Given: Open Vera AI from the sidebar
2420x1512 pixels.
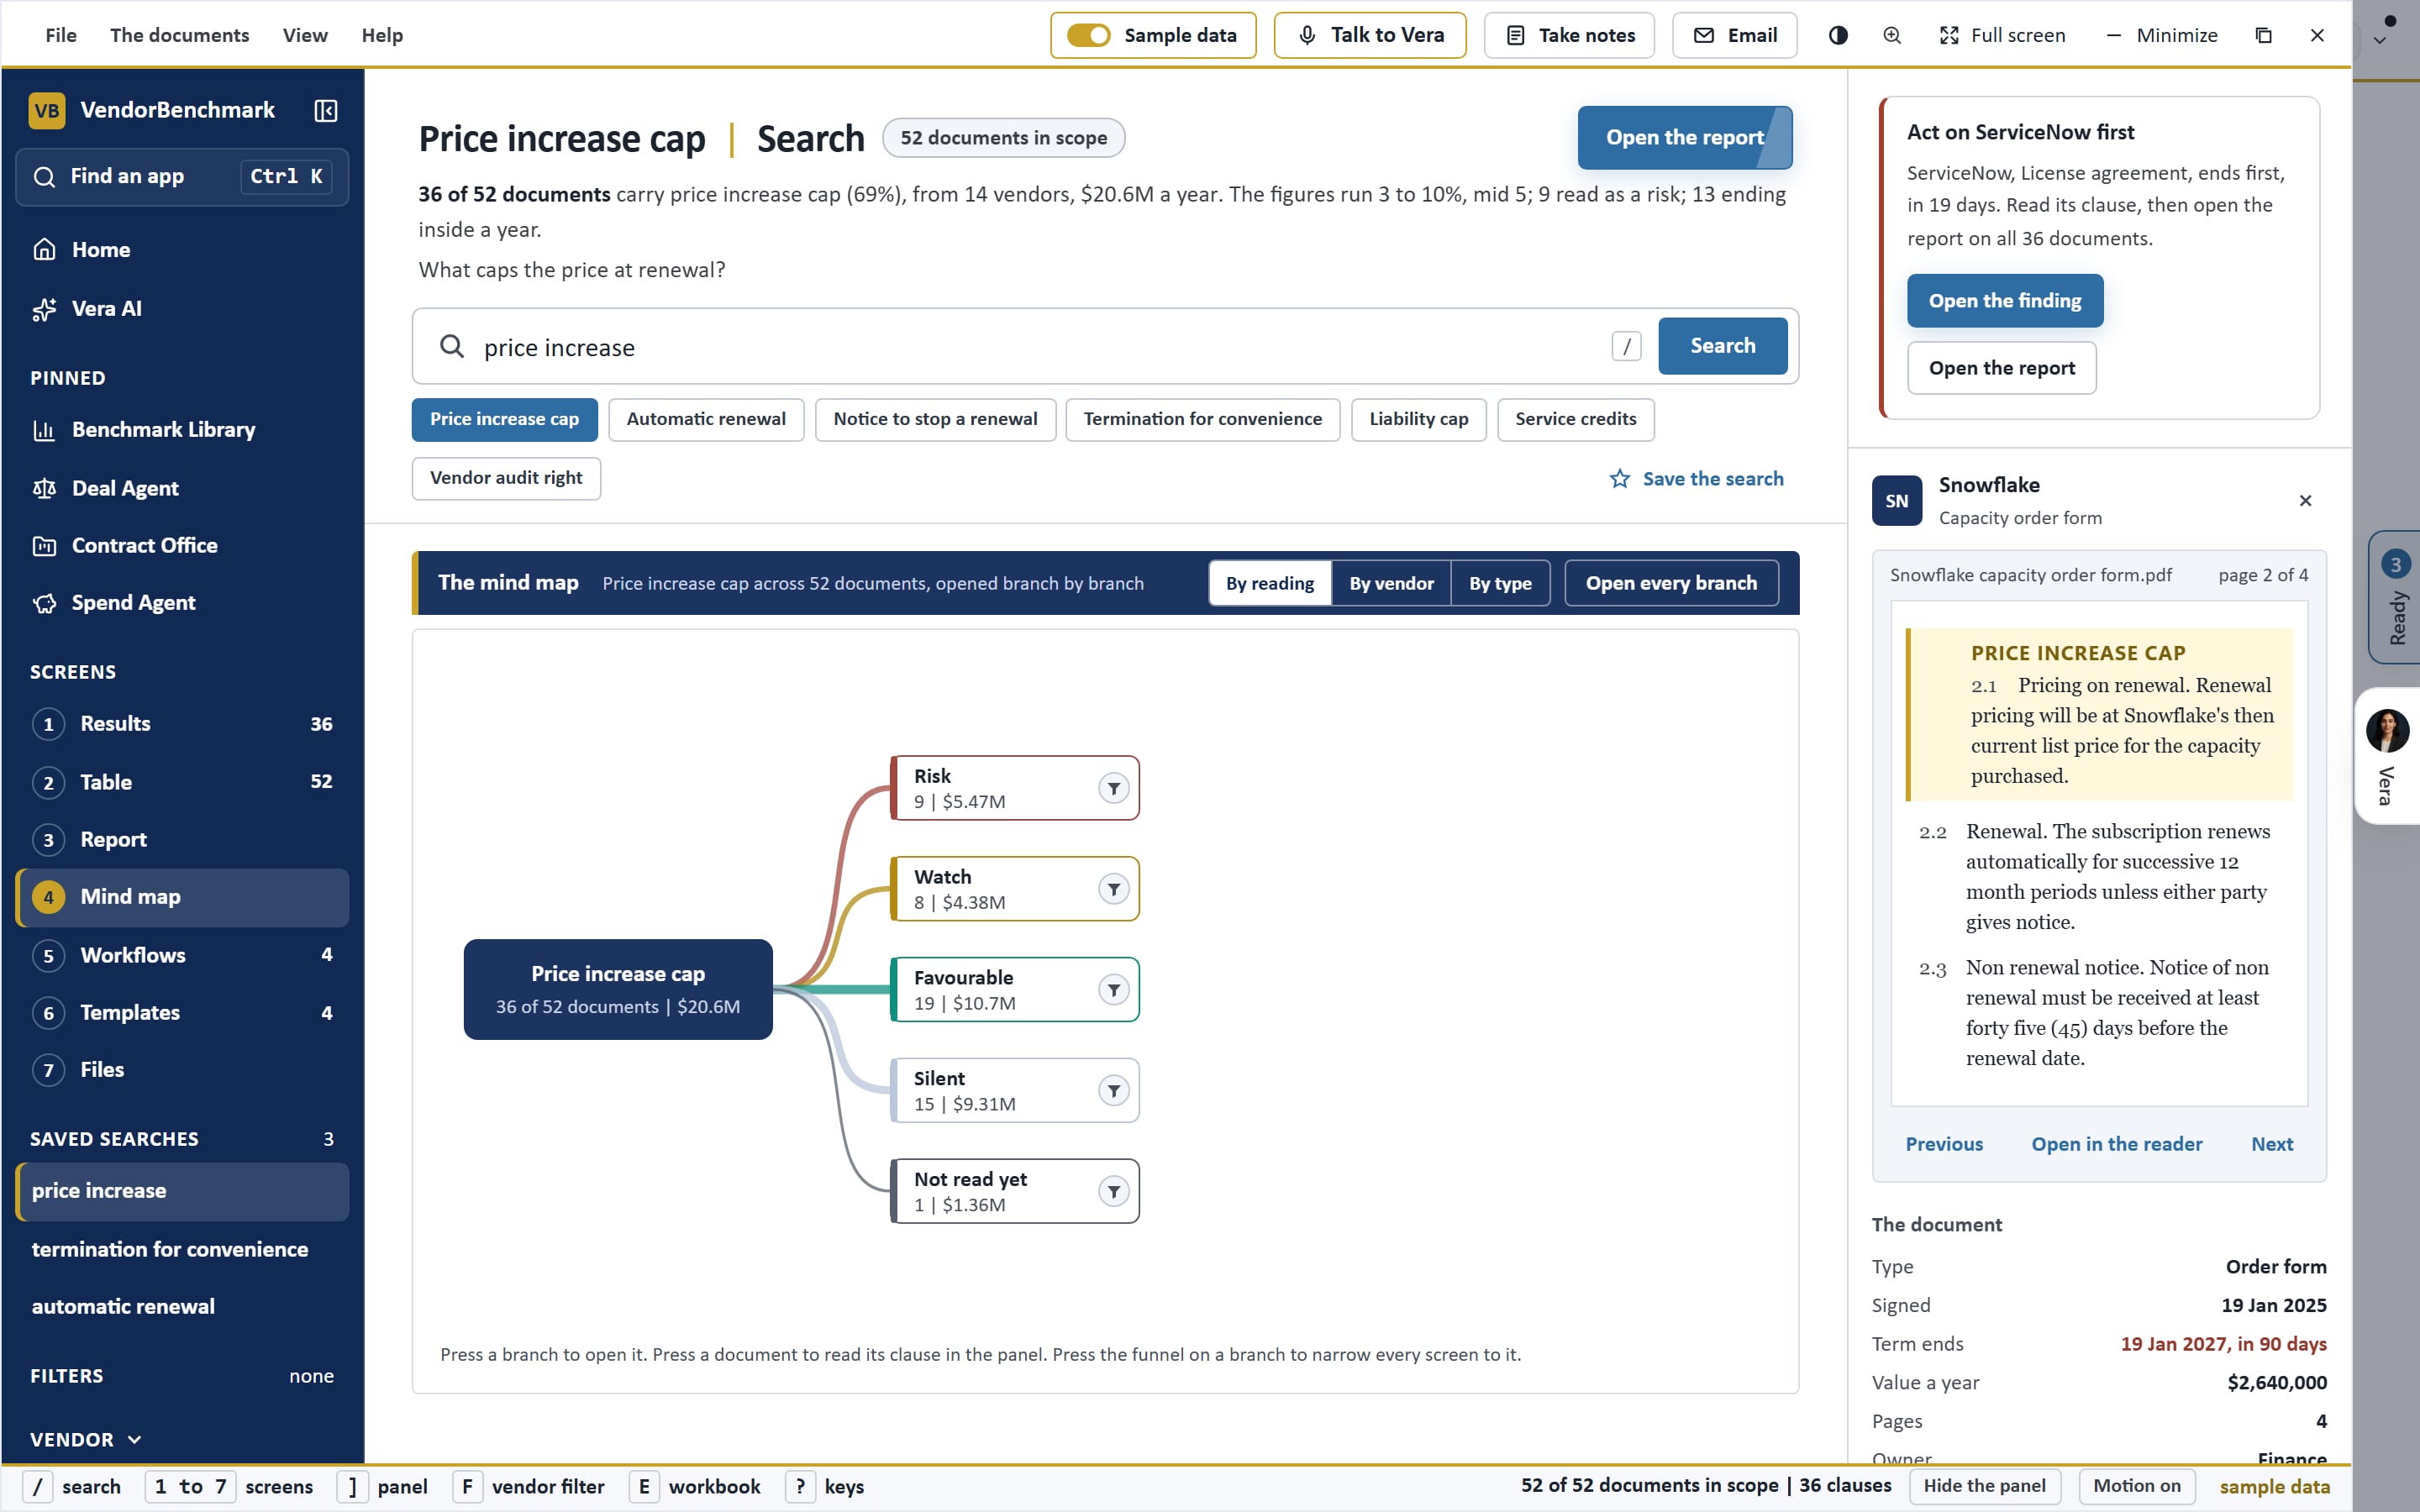Looking at the screenshot, I should (182, 309).
